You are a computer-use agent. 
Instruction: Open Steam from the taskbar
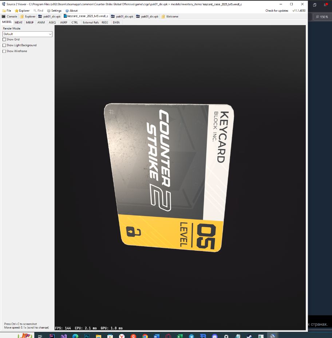[249, 336]
